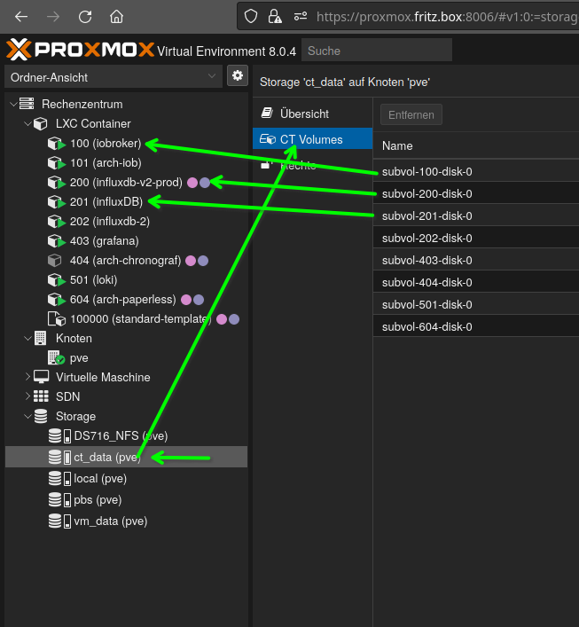Click the Proxmox logo
Image resolution: width=579 pixels, height=627 pixels.
click(80, 50)
